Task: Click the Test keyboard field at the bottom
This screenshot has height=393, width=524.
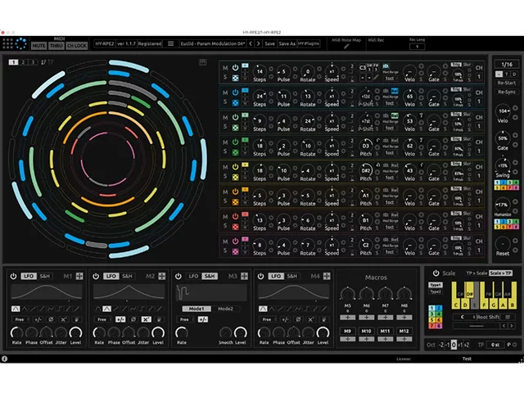Action: tap(466, 359)
